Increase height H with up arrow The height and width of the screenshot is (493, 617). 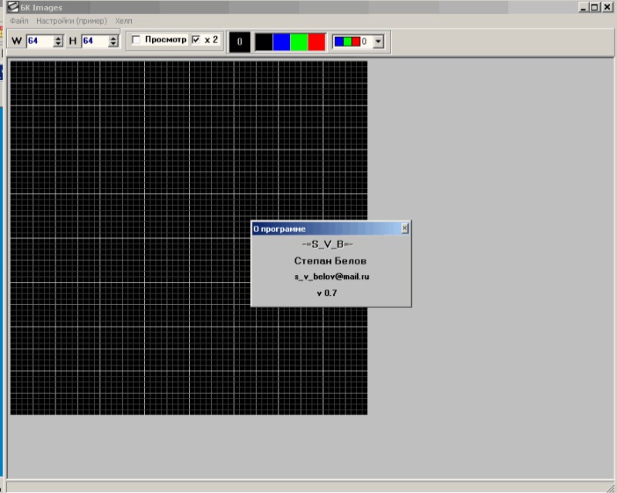[x=114, y=38]
